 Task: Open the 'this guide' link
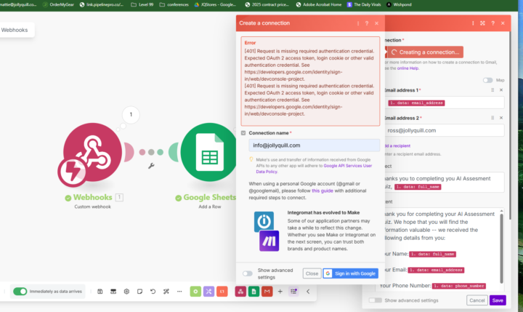click(x=323, y=191)
